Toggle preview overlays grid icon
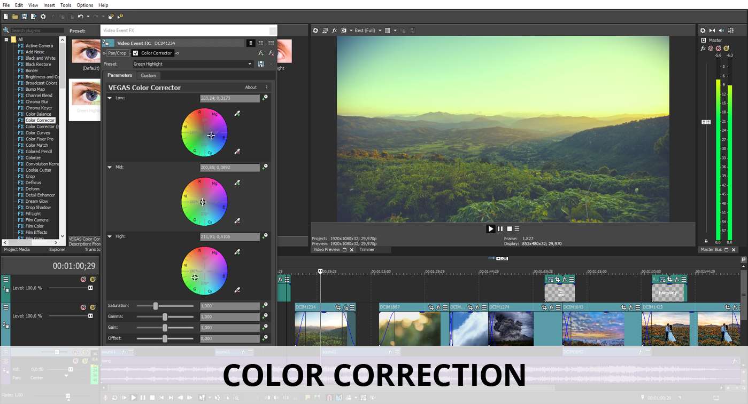The height and width of the screenshot is (404, 748). click(388, 30)
